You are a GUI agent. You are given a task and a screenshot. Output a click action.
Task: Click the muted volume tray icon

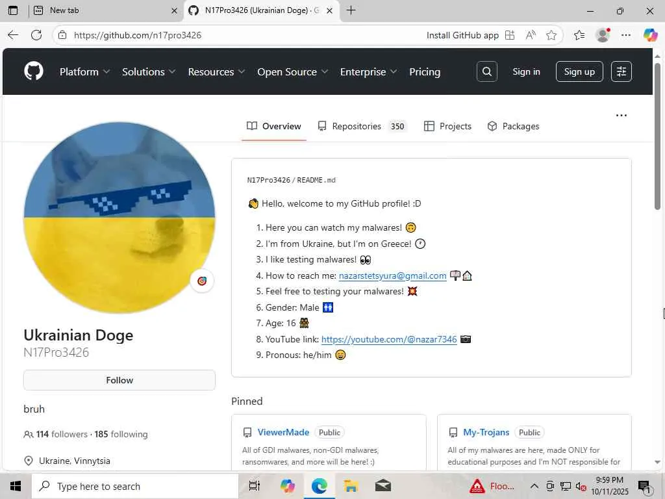click(x=581, y=486)
